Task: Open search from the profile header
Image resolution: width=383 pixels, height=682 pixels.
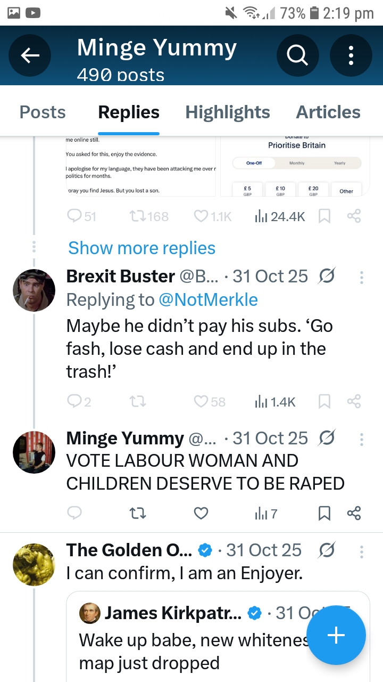Action: (298, 55)
